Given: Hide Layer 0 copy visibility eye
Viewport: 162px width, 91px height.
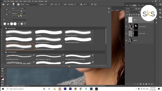Looking at the screenshot, I should pos(126,34).
